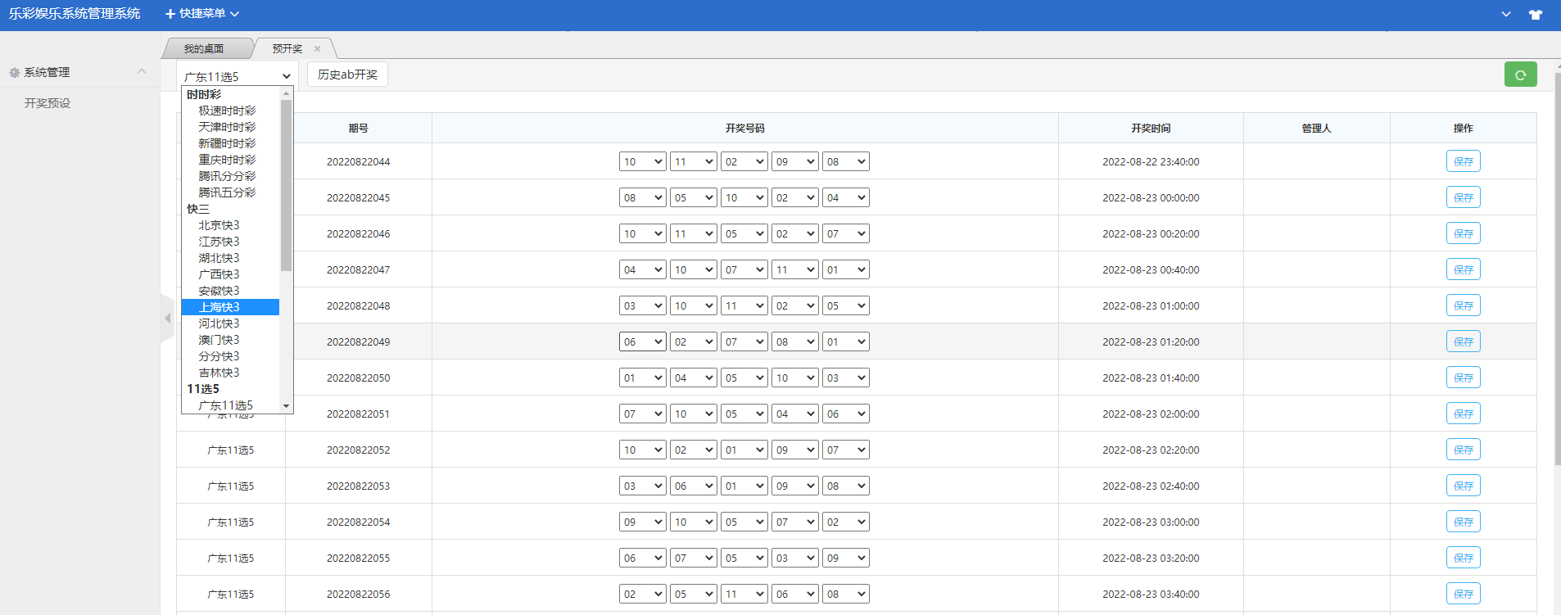This screenshot has height=615, width=1561.
Task: Select 澳门快3 from the lottery list
Action: 219,340
